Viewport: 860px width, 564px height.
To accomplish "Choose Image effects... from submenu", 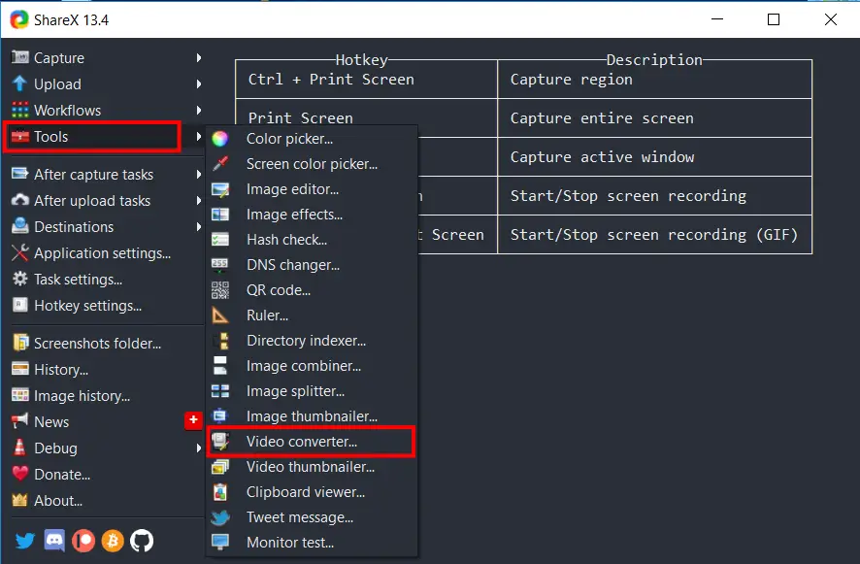I will [x=311, y=215].
